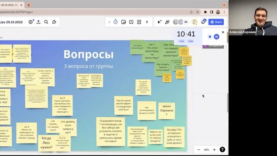Viewport: 277px width, 156px height.
Task: Click Алексей Воронин video thumbnail
Action: 253,18
